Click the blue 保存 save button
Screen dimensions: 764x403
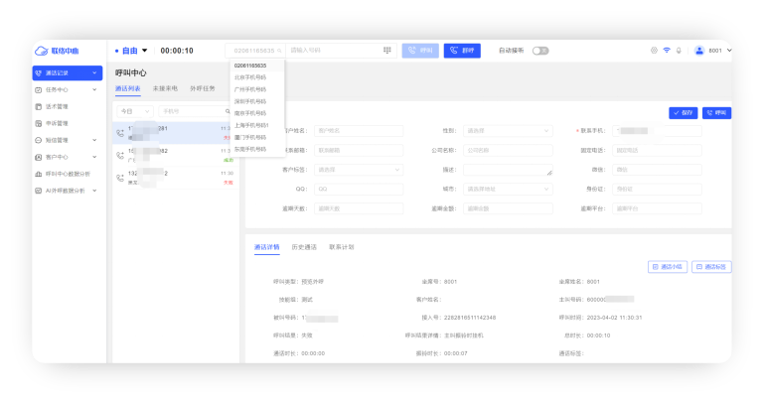(684, 113)
